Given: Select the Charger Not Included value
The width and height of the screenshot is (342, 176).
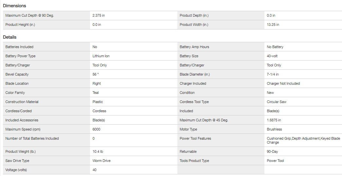Looking at the screenshot, I should pyautogui.click(x=283, y=84).
